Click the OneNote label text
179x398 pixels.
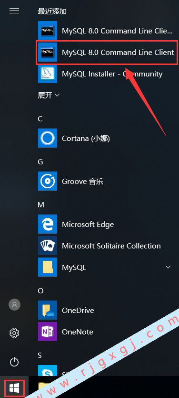tap(78, 332)
